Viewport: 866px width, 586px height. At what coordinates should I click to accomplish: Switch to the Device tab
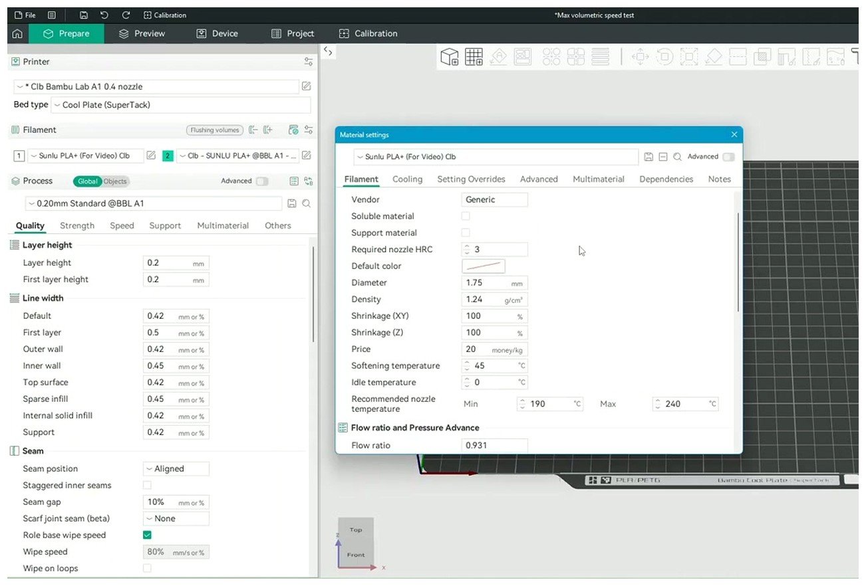(217, 33)
